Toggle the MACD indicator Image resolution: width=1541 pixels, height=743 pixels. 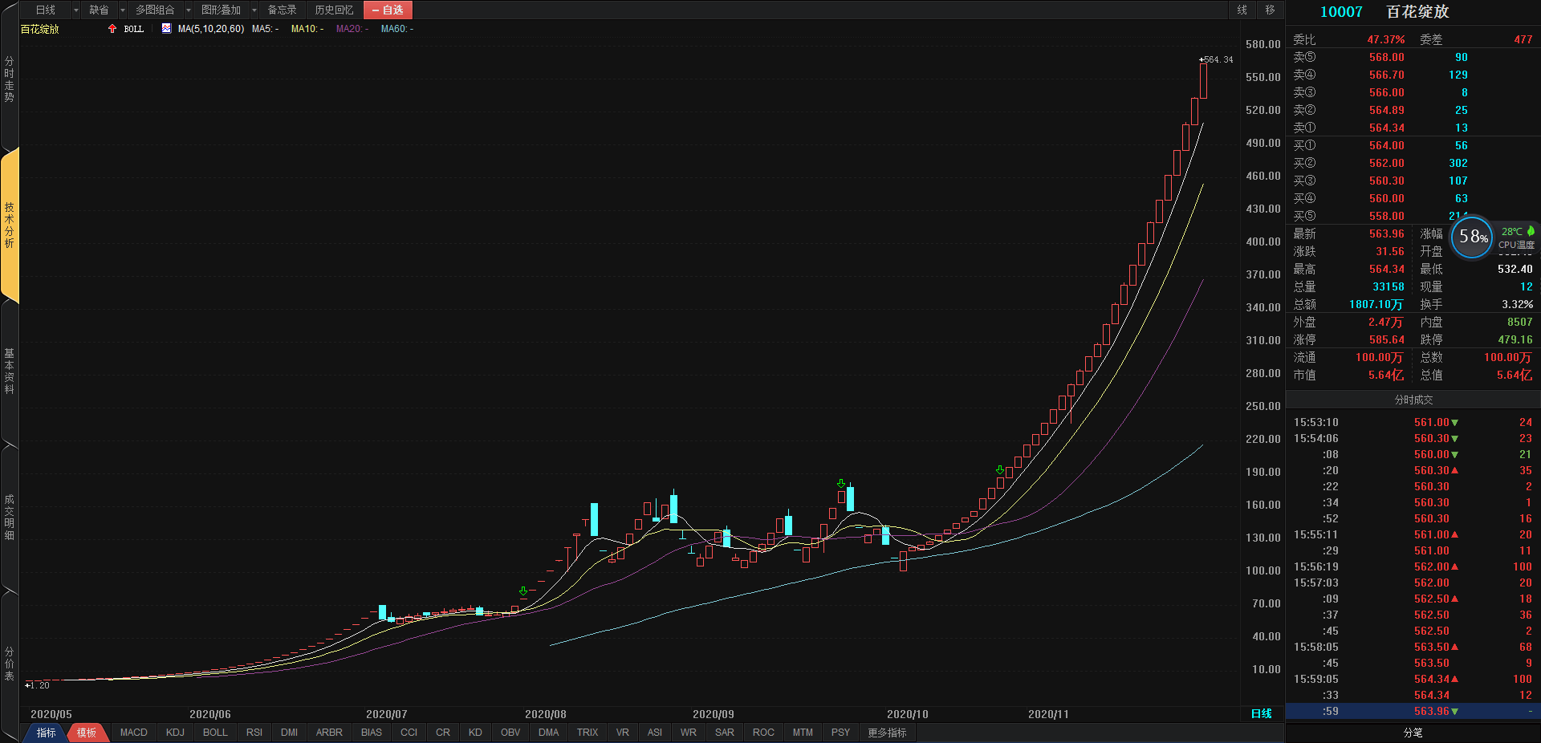(x=134, y=733)
